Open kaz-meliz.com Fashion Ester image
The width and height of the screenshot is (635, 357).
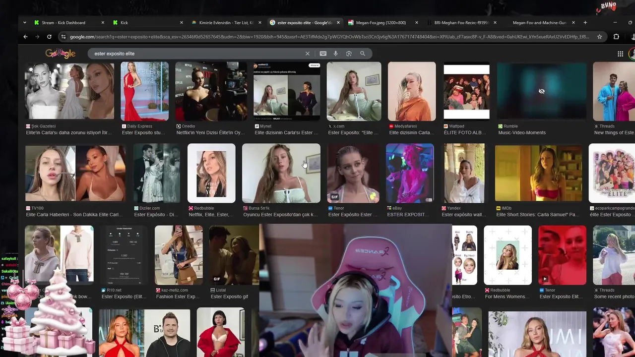tap(179, 255)
